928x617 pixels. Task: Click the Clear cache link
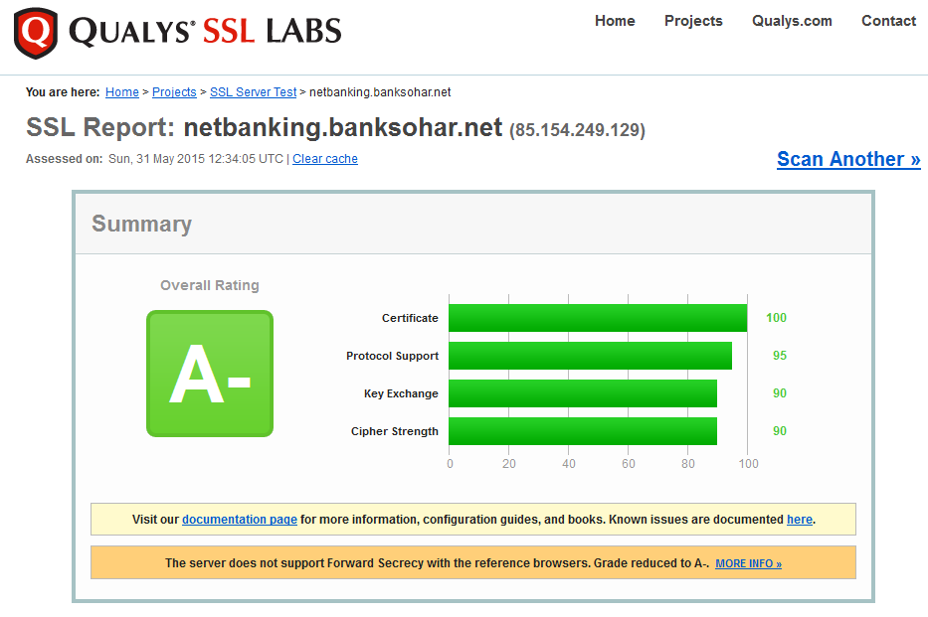point(325,159)
